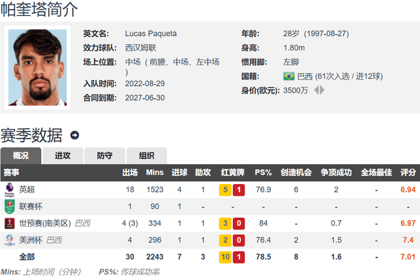The height and width of the screenshot is (278, 420).
Task: Click the yellow card badge showing 5
Action: point(225,189)
